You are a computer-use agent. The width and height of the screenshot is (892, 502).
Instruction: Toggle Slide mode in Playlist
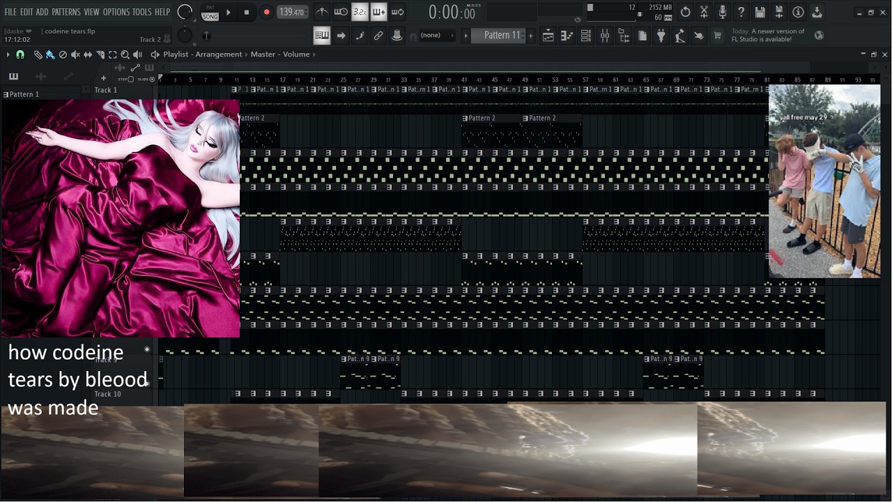[x=148, y=79]
